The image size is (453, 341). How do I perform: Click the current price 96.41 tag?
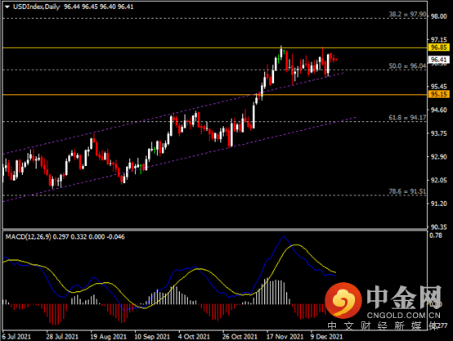[x=438, y=60]
